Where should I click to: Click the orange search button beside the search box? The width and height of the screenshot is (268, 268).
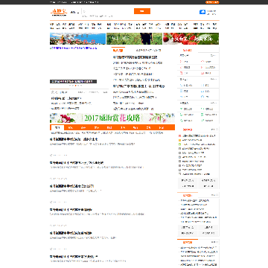pos(142,11)
